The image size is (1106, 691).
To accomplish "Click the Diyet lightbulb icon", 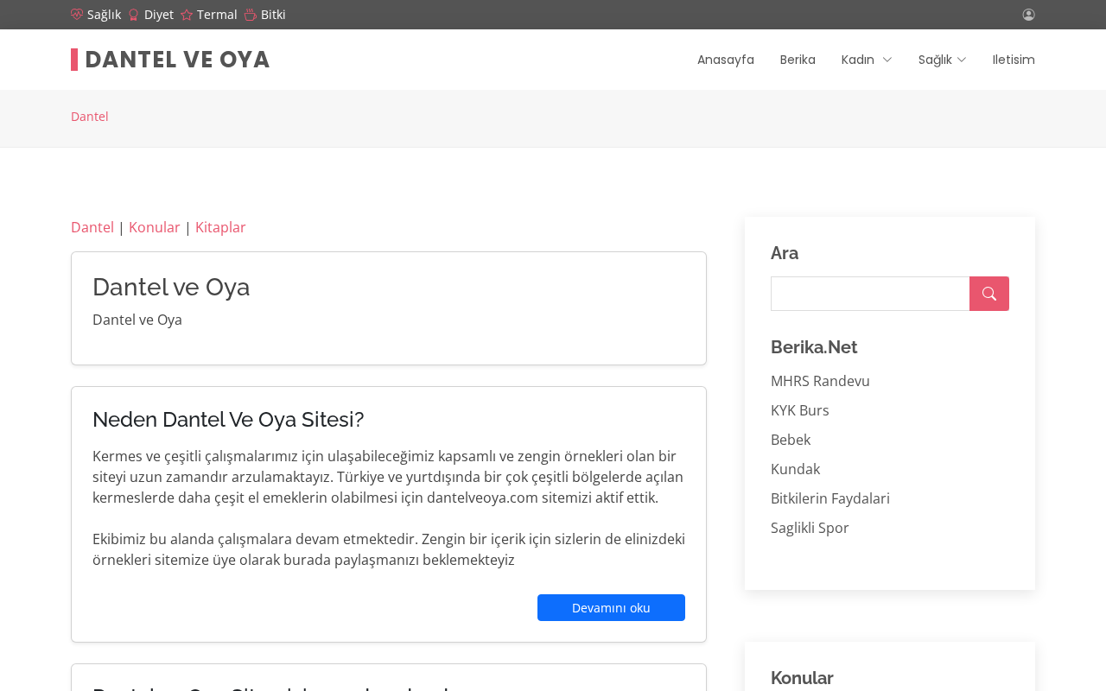I will (134, 15).
